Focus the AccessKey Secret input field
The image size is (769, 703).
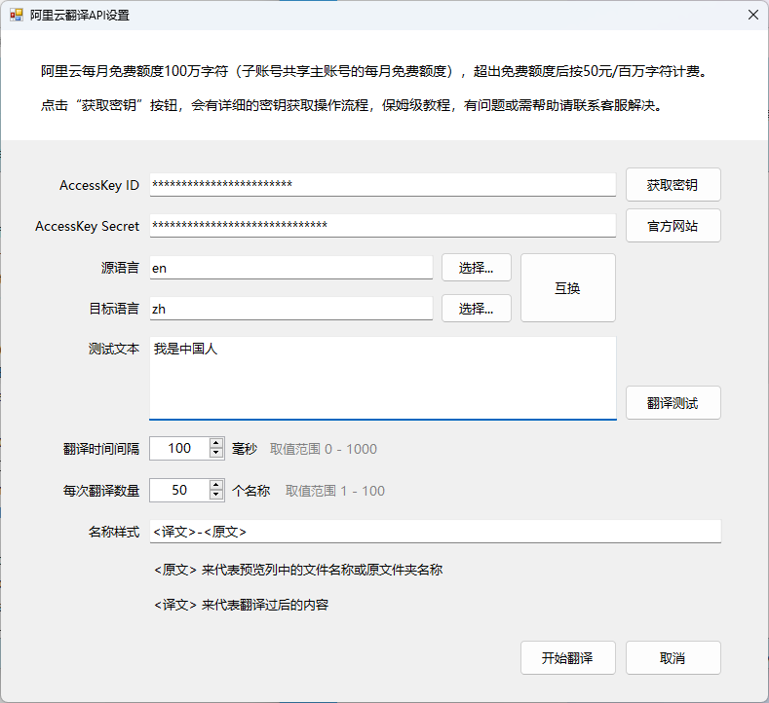tap(382, 225)
